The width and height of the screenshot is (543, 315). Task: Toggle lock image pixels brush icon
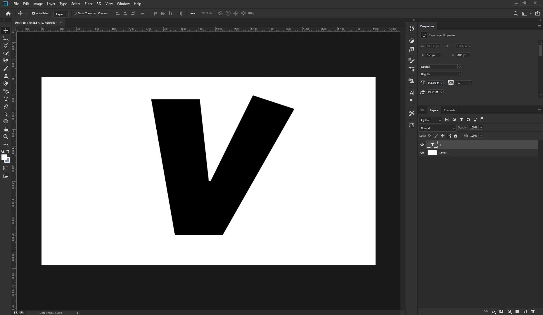tap(436, 136)
